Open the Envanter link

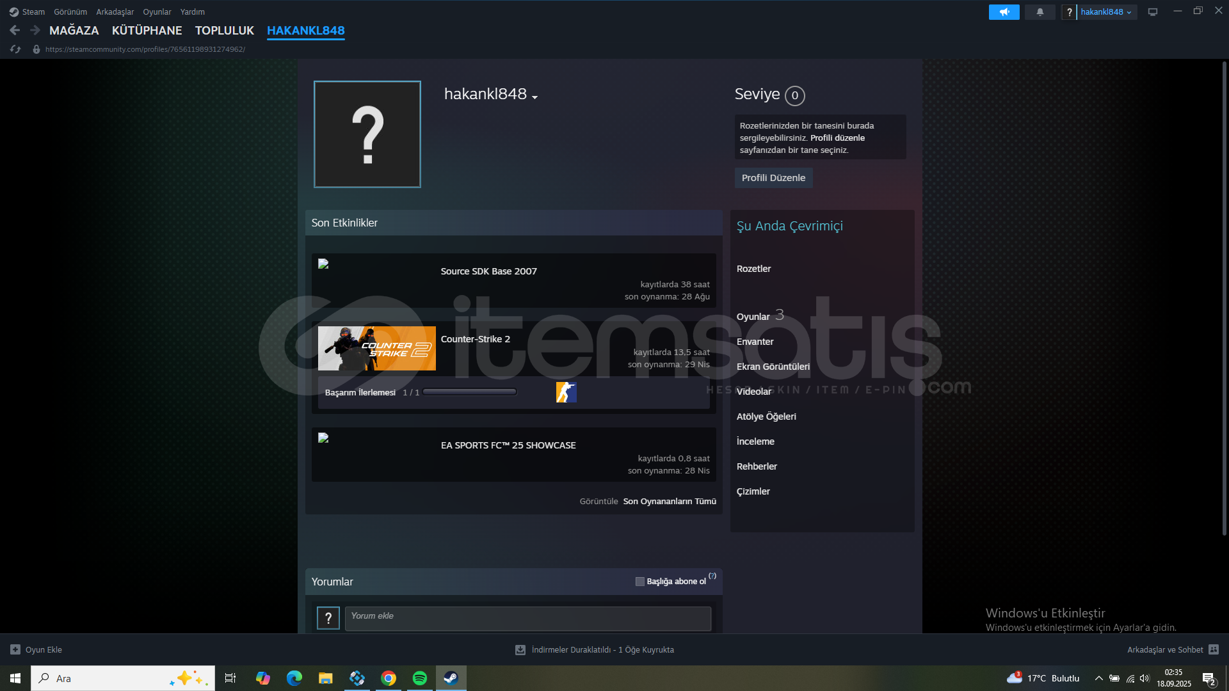[755, 342]
